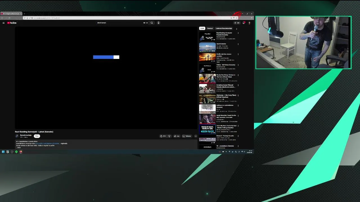Save the video with Tallenna button
The image size is (360, 202).
[187, 136]
